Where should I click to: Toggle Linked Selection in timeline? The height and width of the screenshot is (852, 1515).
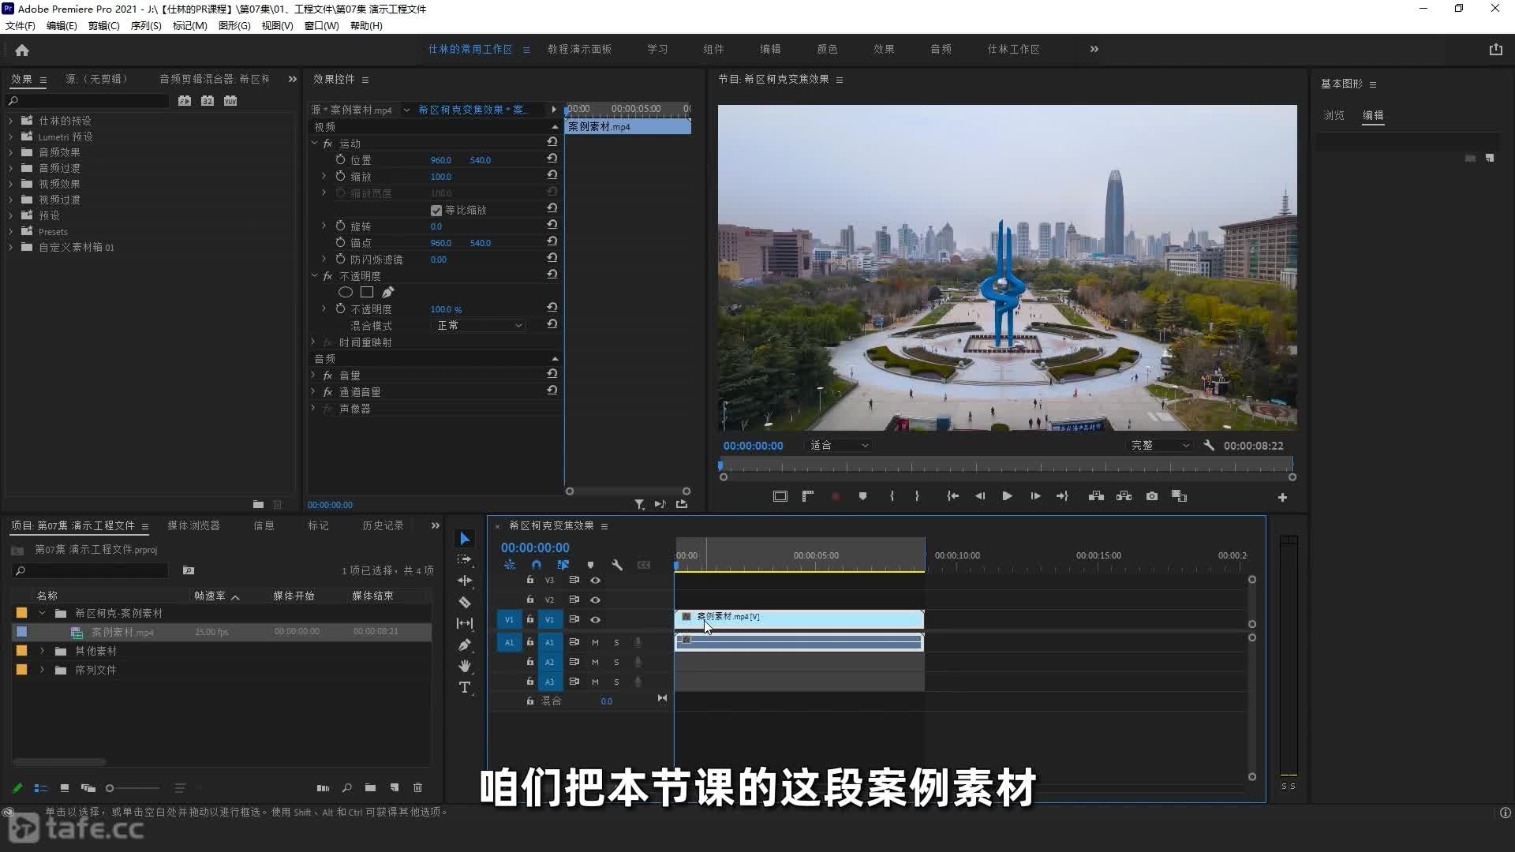(x=563, y=565)
